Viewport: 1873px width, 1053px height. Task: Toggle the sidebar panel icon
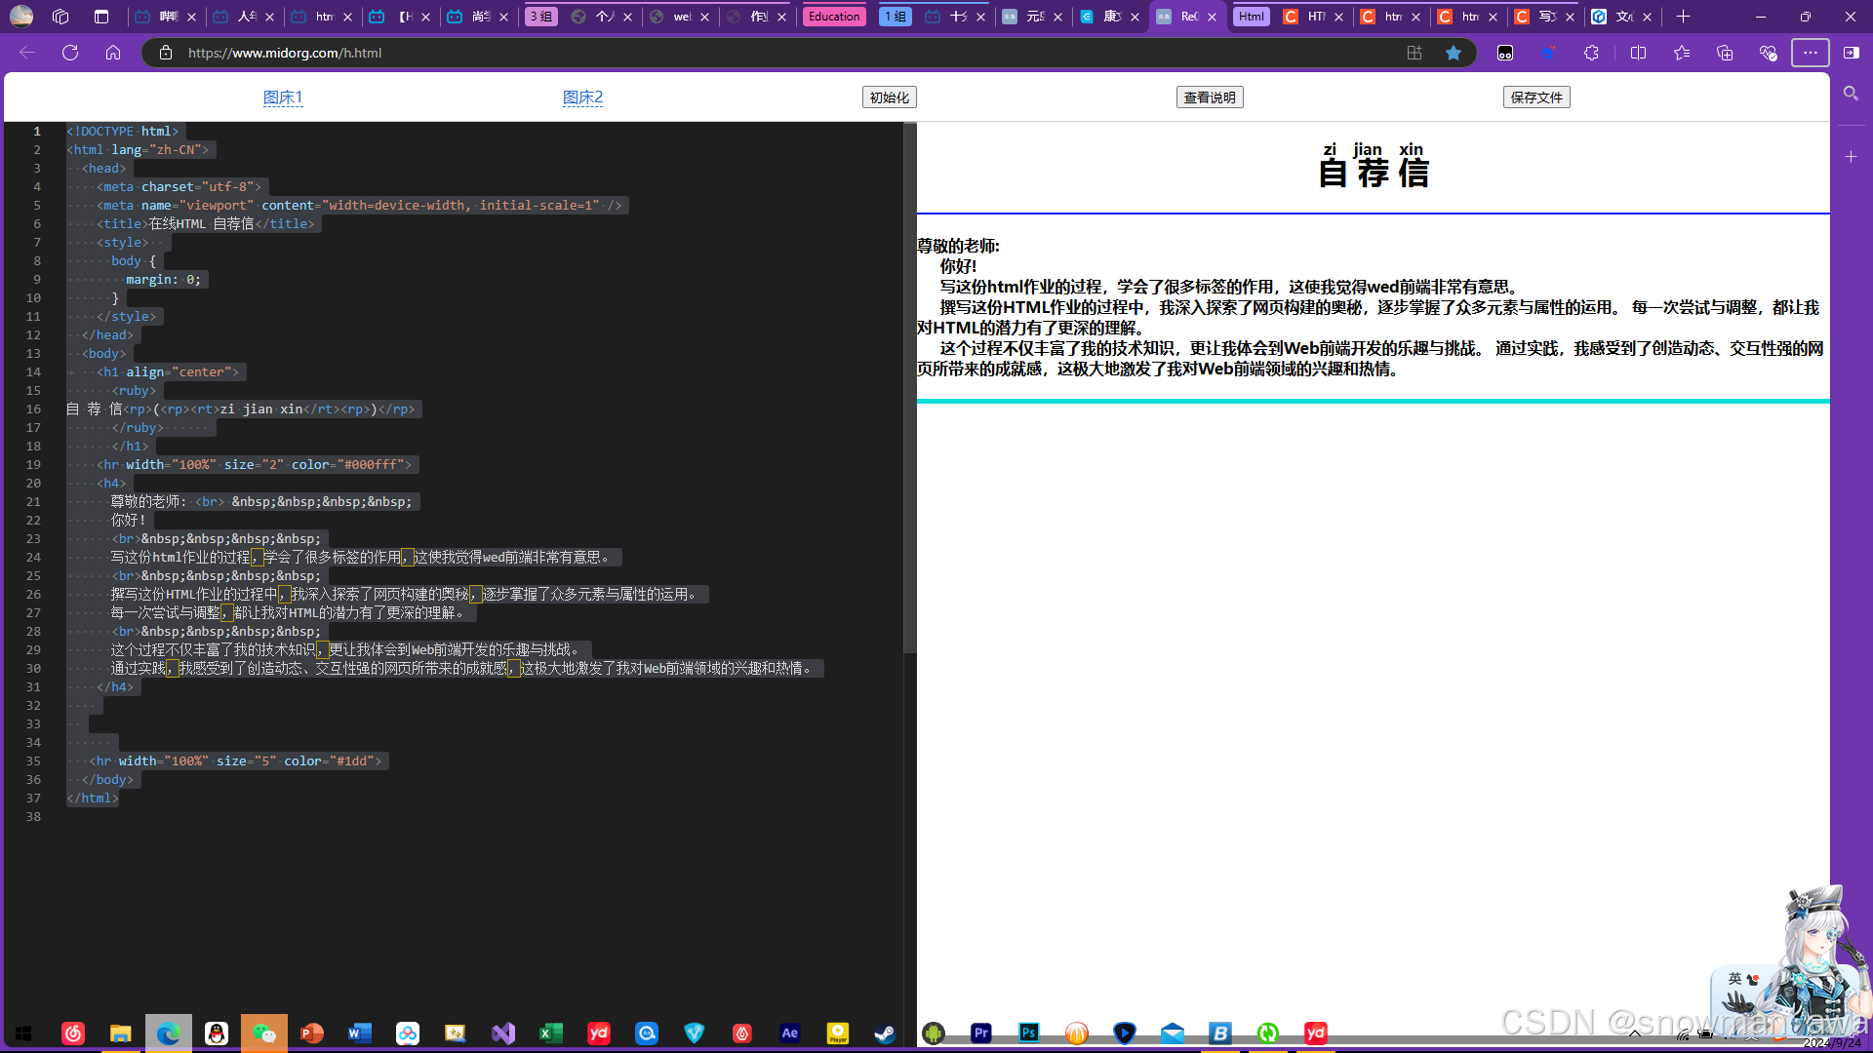(1851, 53)
